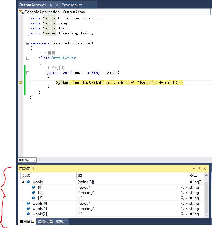Select the [2] element cube icon
Viewport: 212px width, 228px height.
pos(34,198)
